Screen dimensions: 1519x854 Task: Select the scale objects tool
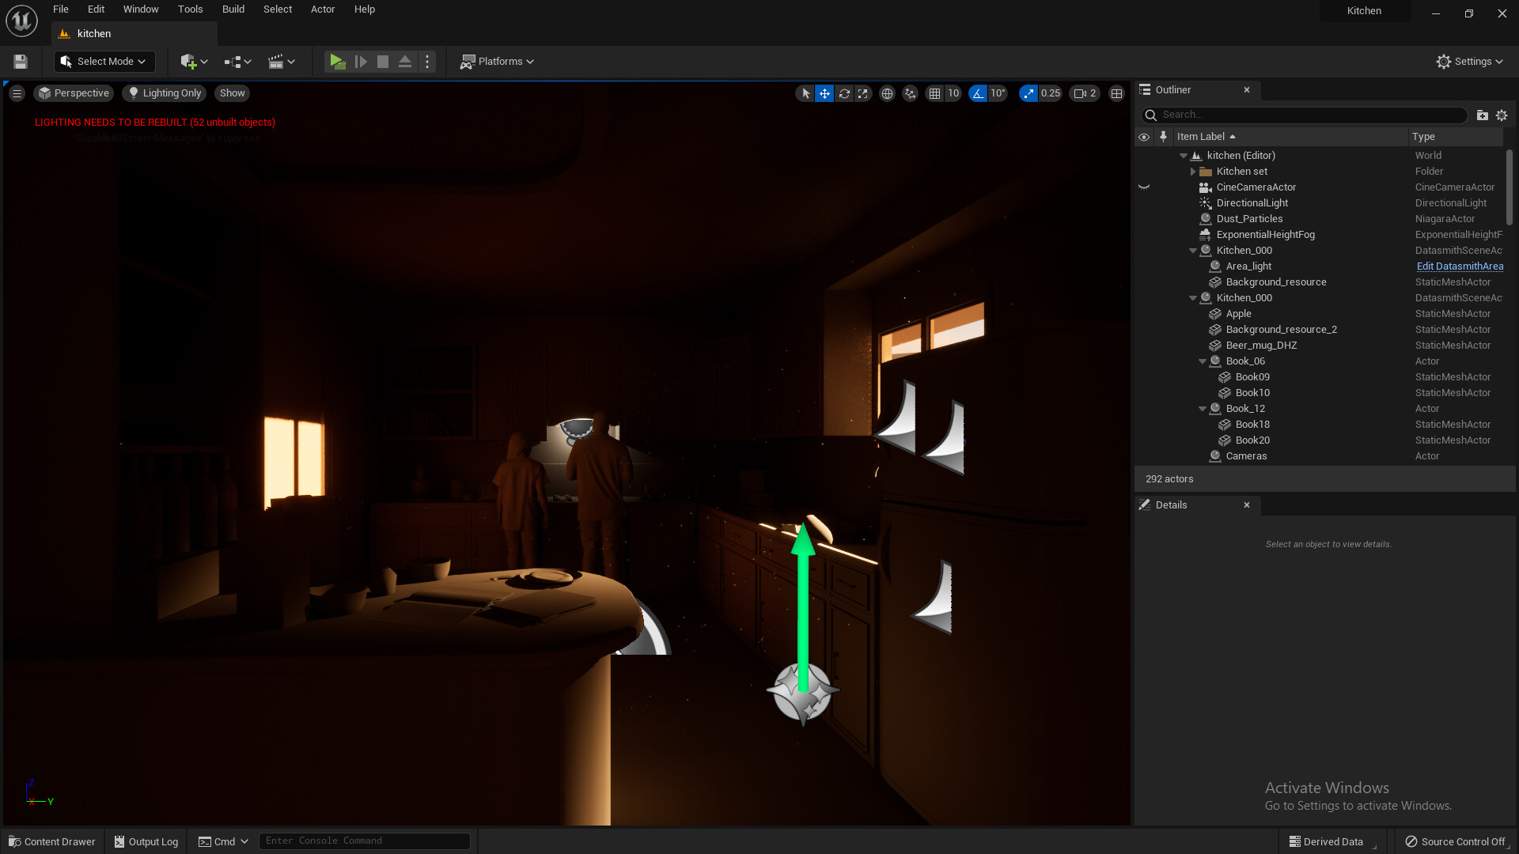click(x=863, y=93)
